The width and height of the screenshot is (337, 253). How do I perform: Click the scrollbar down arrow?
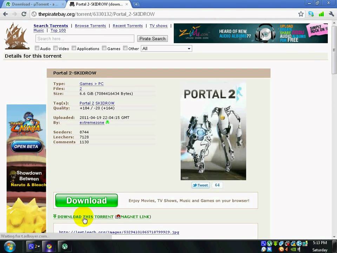click(334, 236)
